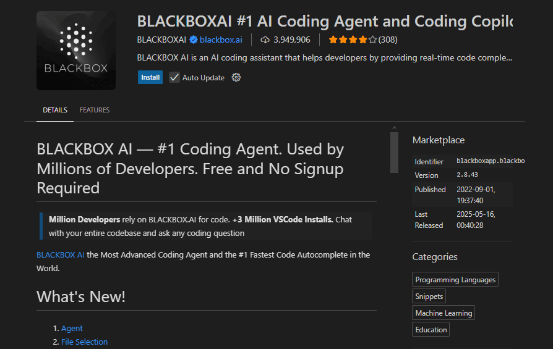
Task: Click the verified publisher badge icon
Action: click(x=193, y=40)
